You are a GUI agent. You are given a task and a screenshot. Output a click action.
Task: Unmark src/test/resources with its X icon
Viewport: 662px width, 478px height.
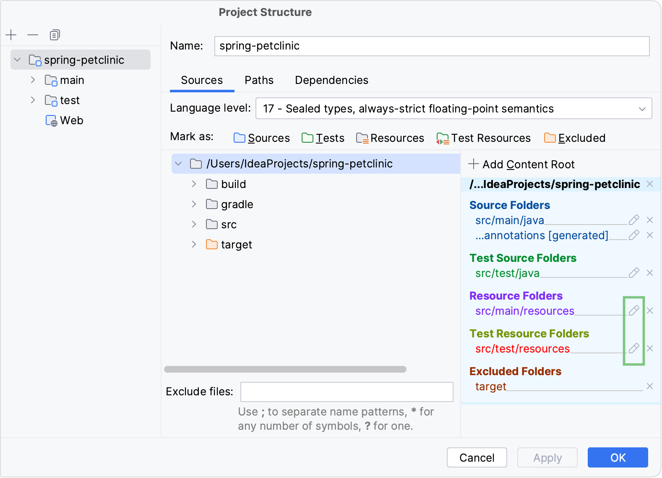[650, 348]
